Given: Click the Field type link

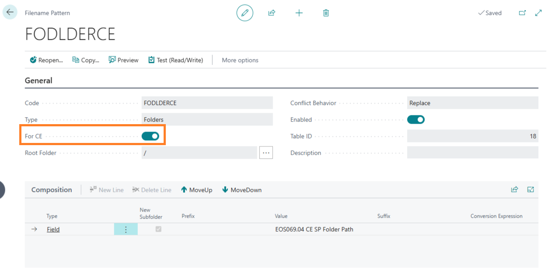Looking at the screenshot, I should coord(53,229).
